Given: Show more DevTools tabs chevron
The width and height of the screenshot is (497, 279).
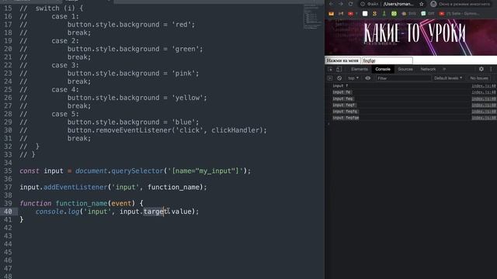Looking at the screenshot, I should point(444,69).
